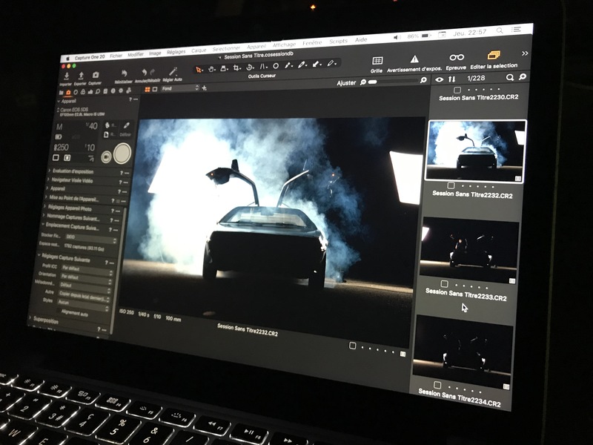This screenshot has height=445, width=593.
Task: Select the circle spot removal tool
Action: (x=276, y=66)
